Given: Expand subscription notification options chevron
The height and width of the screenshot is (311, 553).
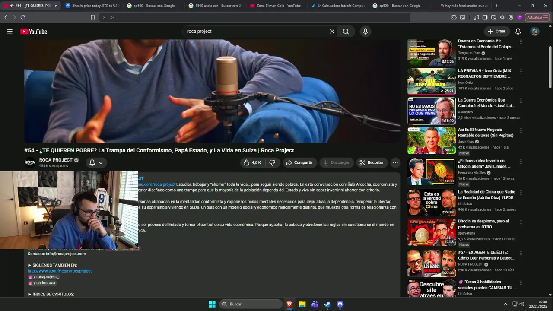Looking at the screenshot, I should coord(101,162).
